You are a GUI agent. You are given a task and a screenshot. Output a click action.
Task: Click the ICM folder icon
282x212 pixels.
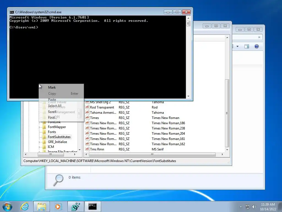point(44,147)
